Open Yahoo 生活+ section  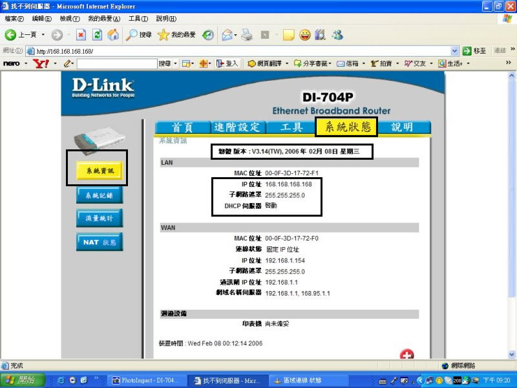[x=450, y=63]
